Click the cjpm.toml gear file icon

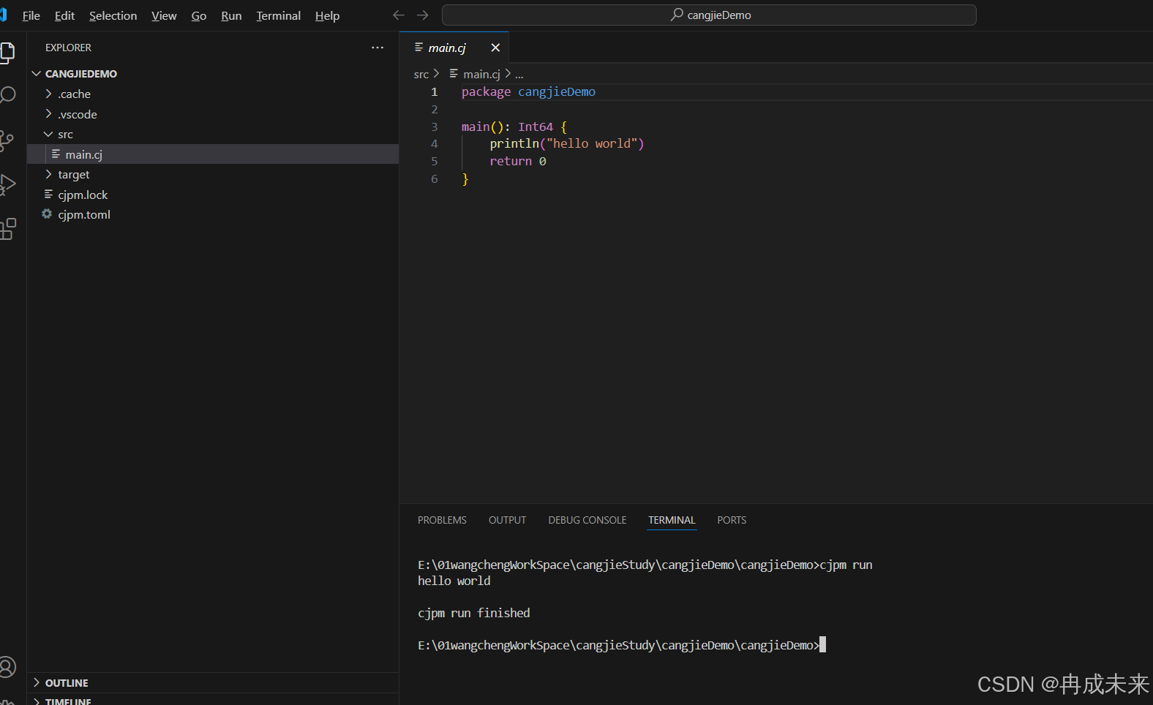point(47,214)
